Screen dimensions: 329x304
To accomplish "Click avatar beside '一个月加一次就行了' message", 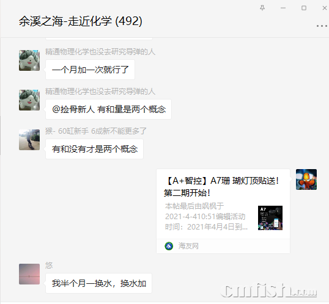I will coord(29,60).
